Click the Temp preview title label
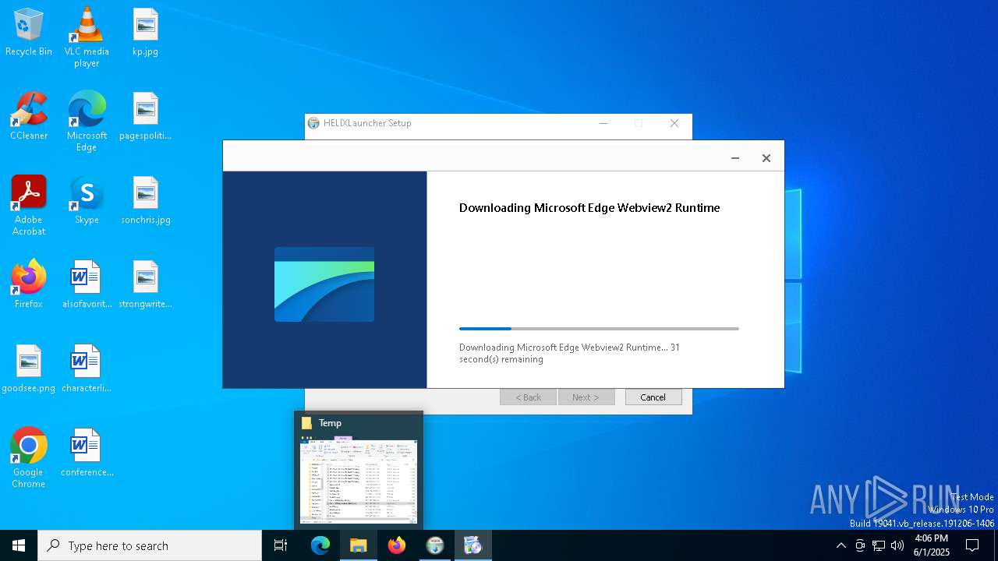Image resolution: width=998 pixels, height=561 pixels. coord(330,423)
